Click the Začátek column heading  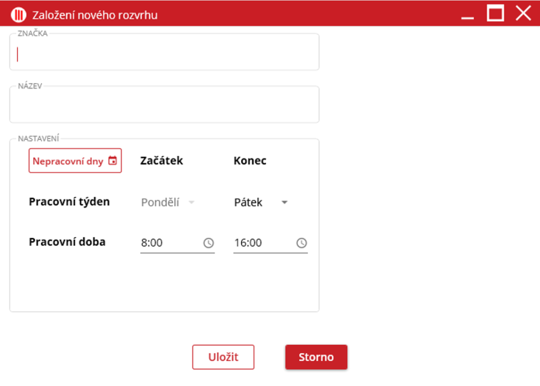[161, 161]
